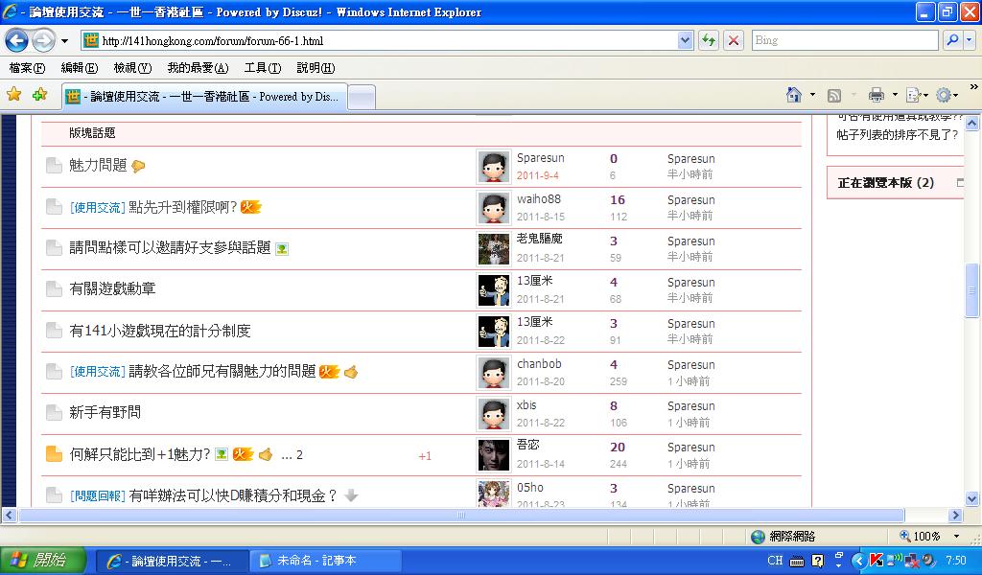Open thread 有141小遊戲現在的計分制度
982x575 pixels.
160,331
